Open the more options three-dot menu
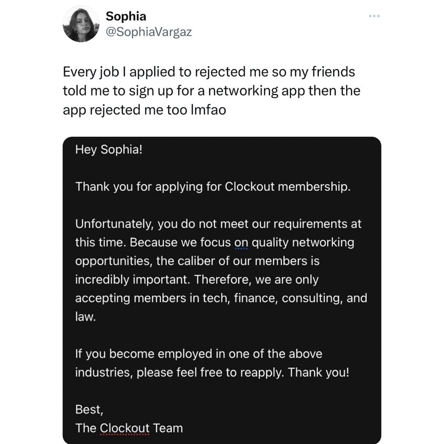 [375, 16]
